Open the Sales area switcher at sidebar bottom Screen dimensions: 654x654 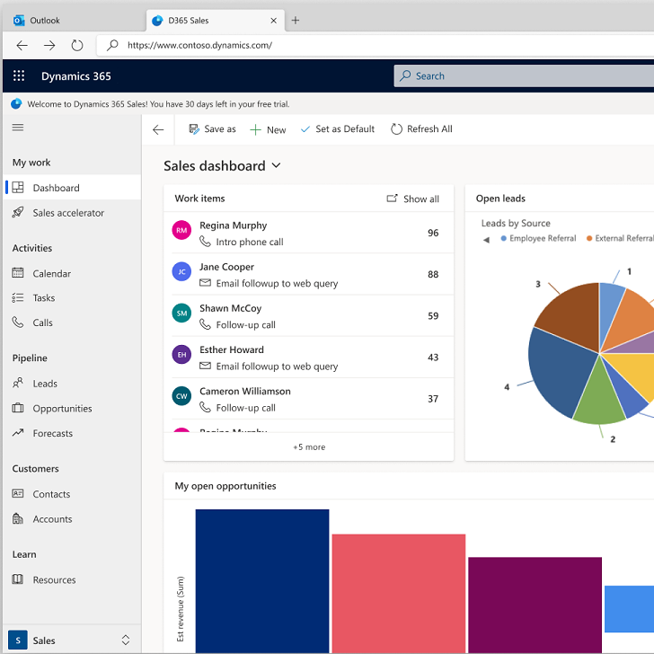point(72,640)
